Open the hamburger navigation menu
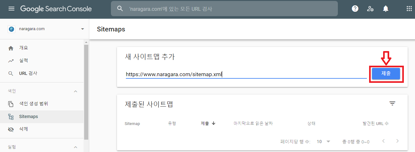The width and height of the screenshot is (415, 152). point(11,9)
